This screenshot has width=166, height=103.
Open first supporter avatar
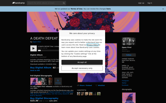click(79, 94)
